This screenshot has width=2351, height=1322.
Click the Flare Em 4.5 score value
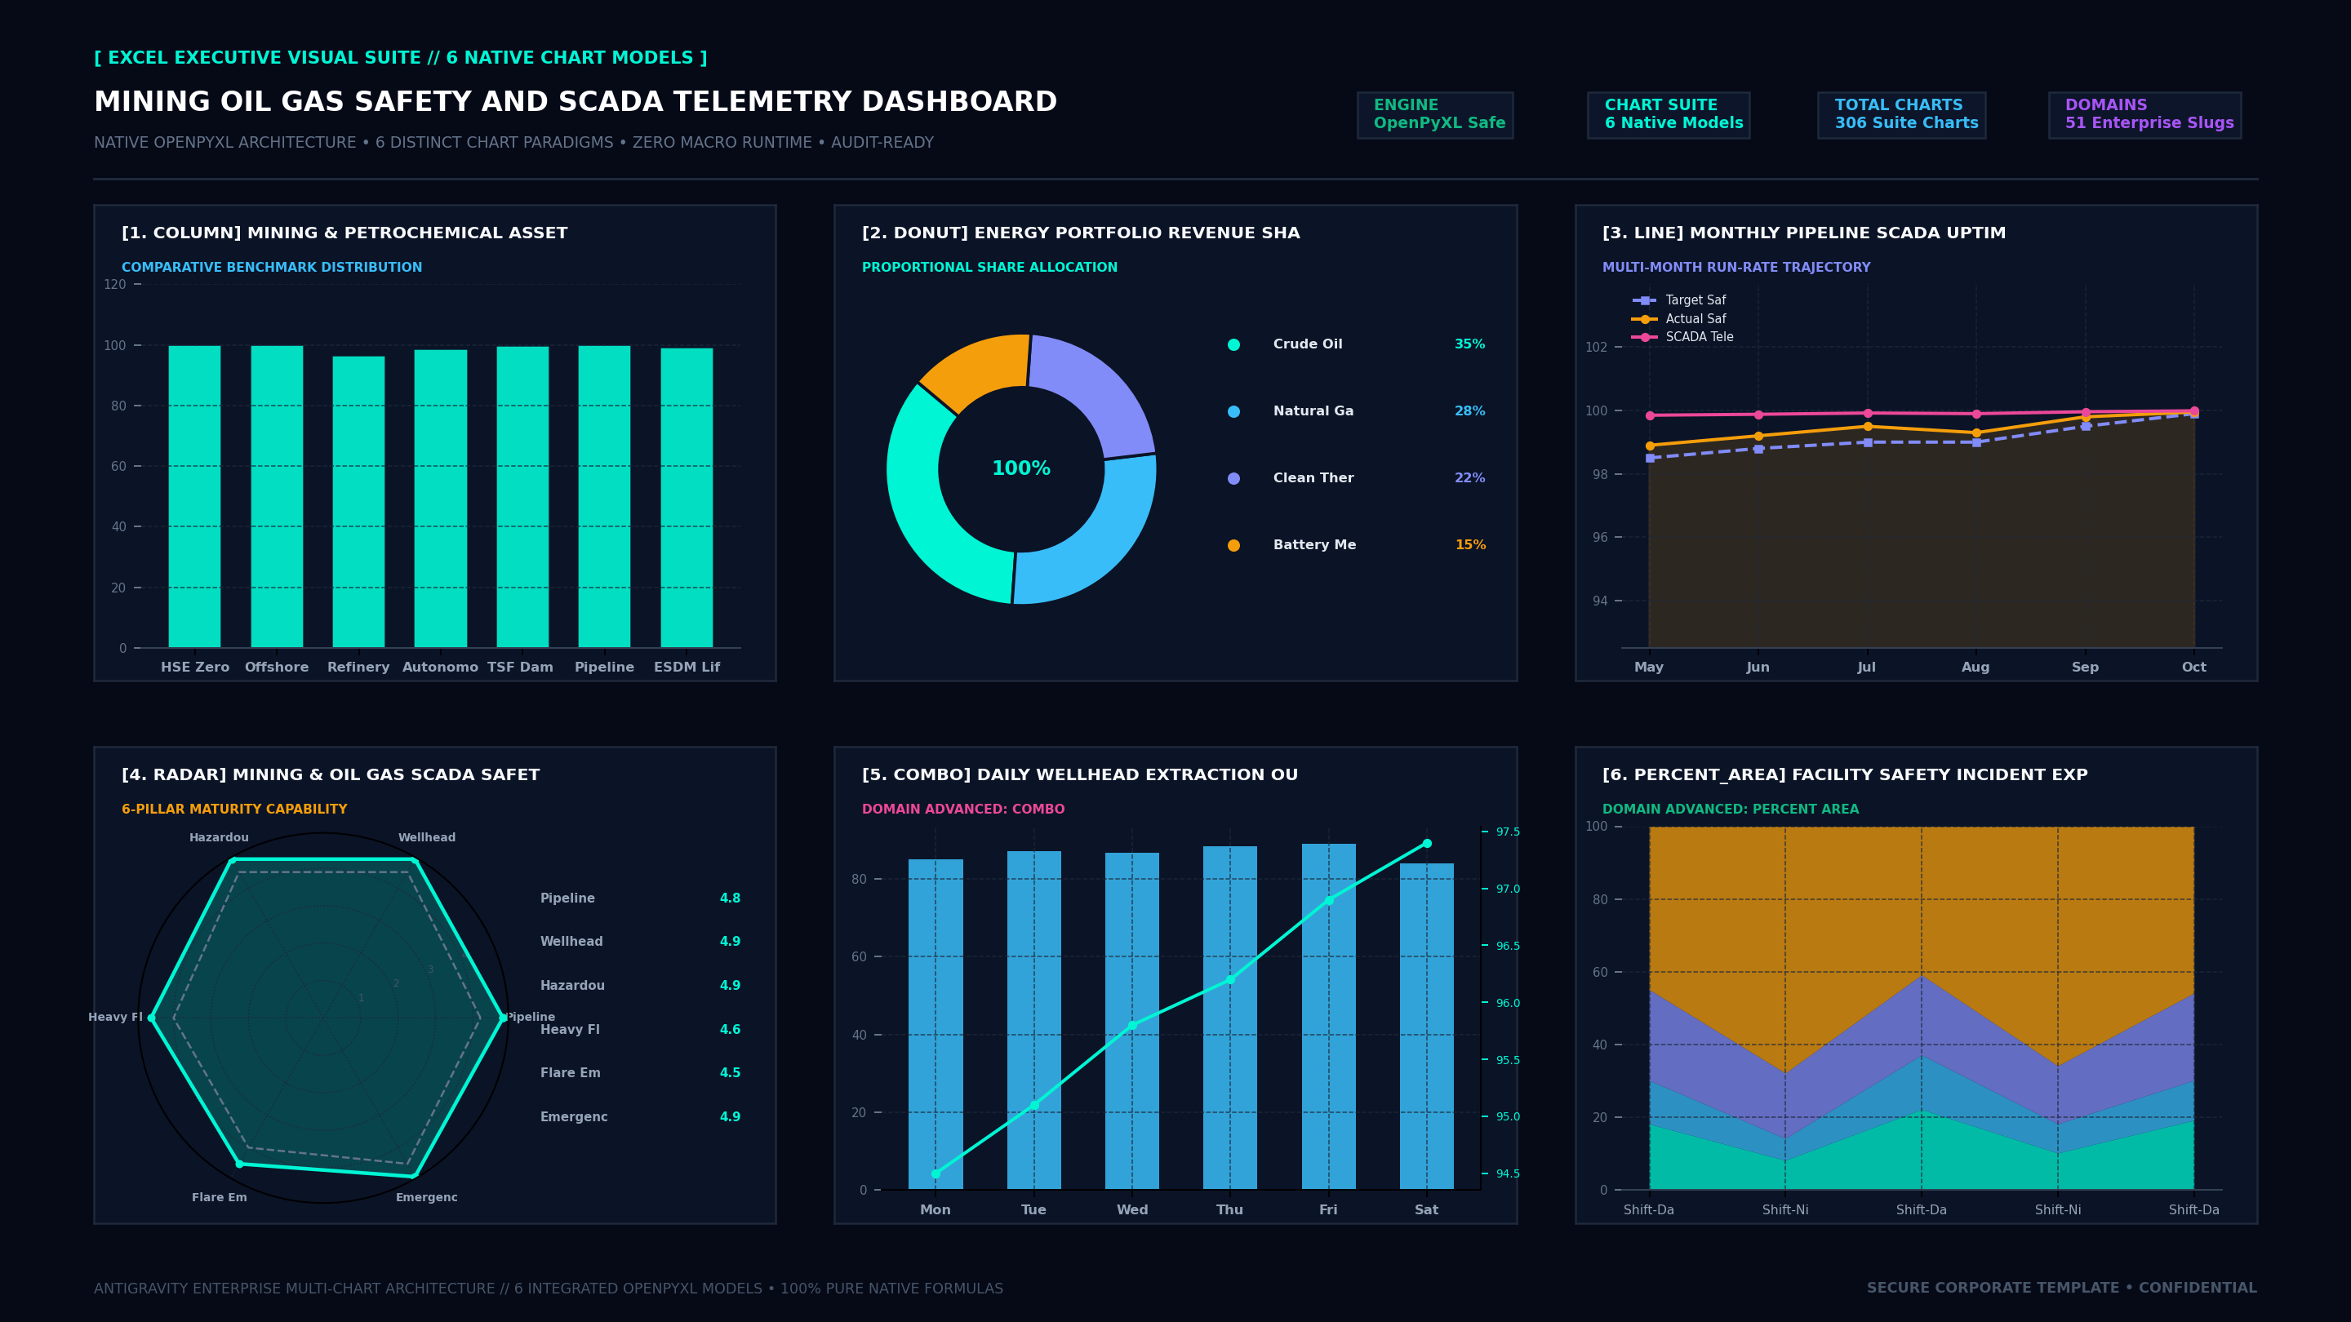pos(730,1073)
